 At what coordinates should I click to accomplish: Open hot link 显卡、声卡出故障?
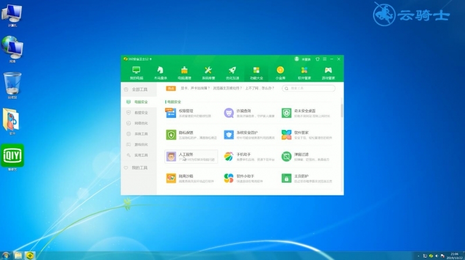point(195,88)
